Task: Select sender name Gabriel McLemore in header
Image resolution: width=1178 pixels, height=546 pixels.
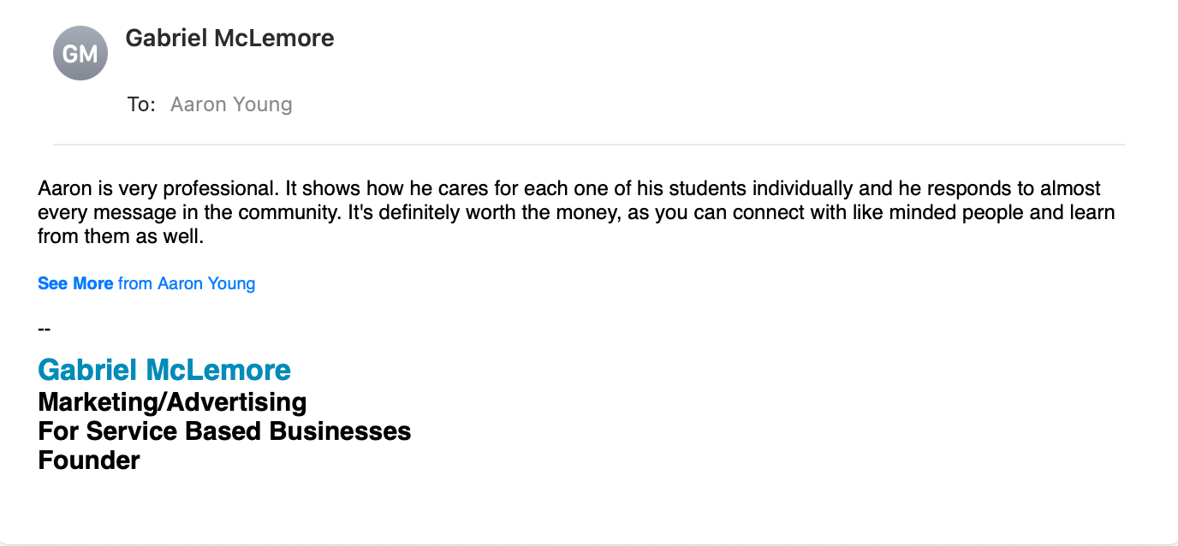Action: [229, 39]
